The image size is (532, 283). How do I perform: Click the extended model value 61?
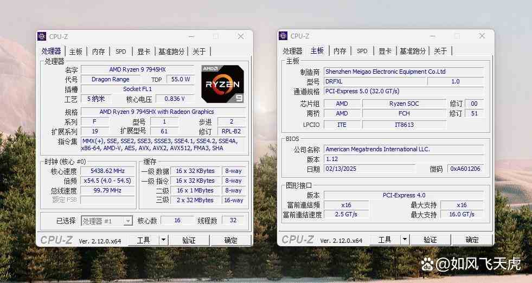[x=164, y=131]
